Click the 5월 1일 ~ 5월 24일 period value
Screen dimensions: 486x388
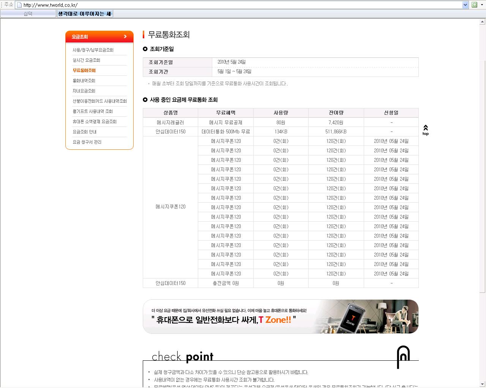click(x=234, y=72)
